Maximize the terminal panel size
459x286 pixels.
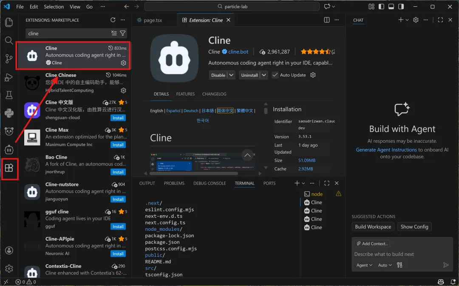327,183
